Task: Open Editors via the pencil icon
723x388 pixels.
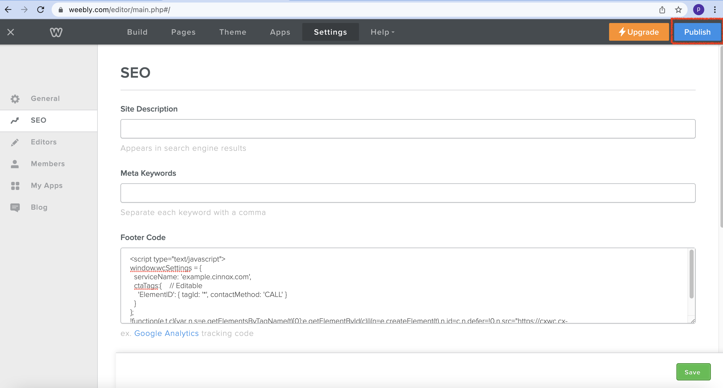Action: coord(15,142)
